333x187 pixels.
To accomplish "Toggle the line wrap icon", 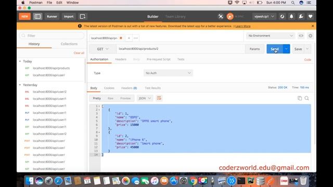I will [159, 98].
